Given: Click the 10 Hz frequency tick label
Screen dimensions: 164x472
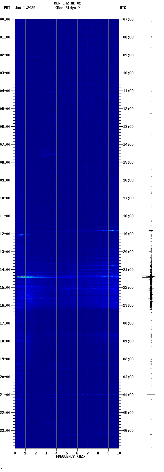Looking at the screenshot, I should pos(119,453).
